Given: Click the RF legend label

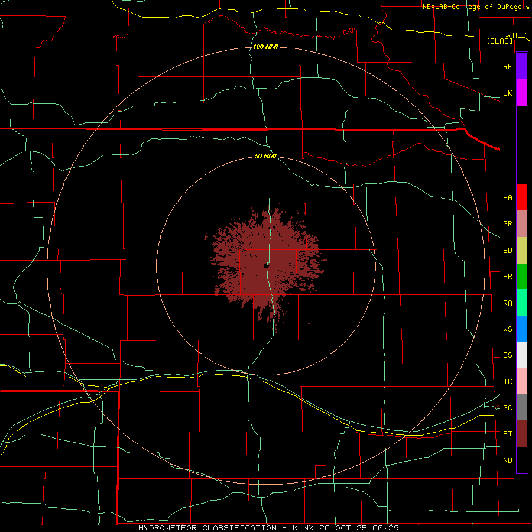Looking at the screenshot, I should point(507,66).
